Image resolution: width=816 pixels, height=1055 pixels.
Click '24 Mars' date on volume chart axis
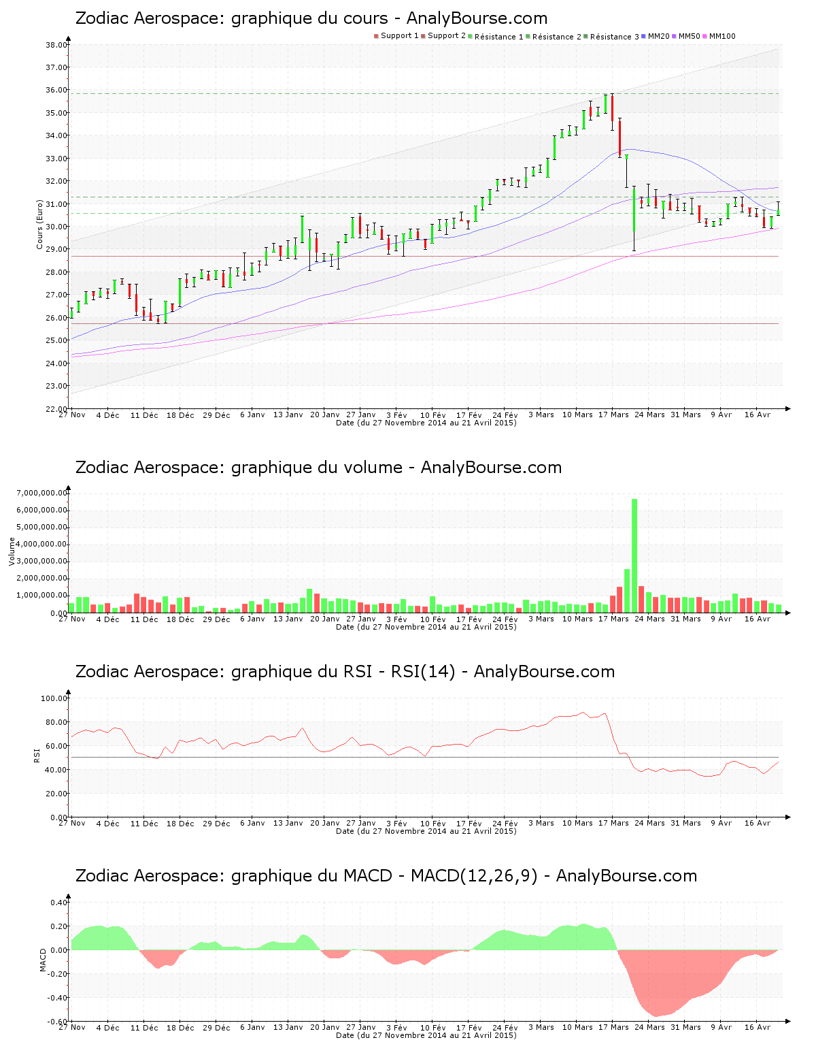point(650,619)
